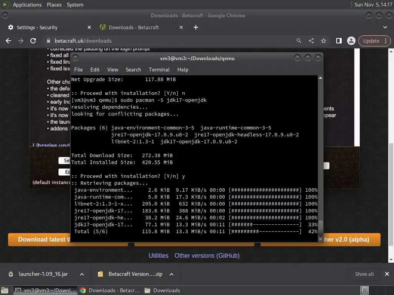Open terminal Terminal menu

159,70
